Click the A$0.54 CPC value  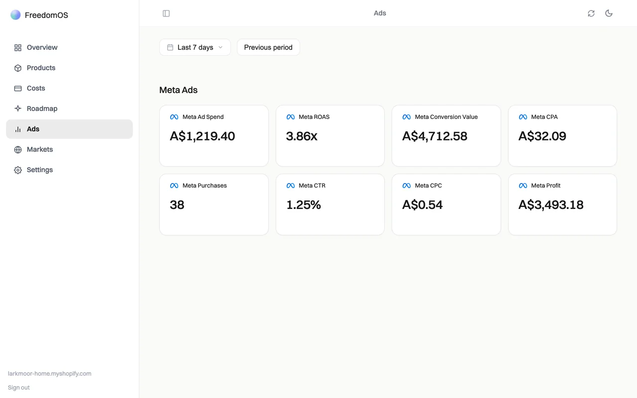tap(423, 205)
